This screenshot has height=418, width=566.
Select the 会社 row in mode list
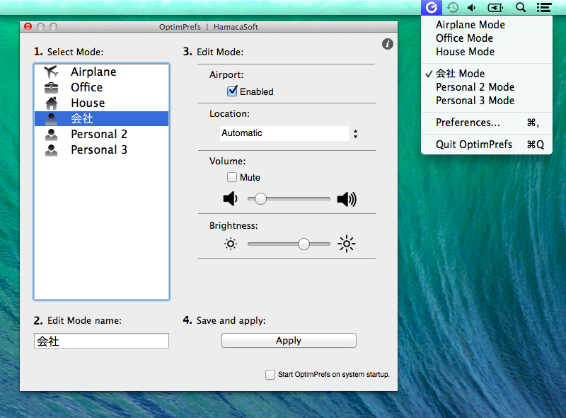[x=101, y=118]
